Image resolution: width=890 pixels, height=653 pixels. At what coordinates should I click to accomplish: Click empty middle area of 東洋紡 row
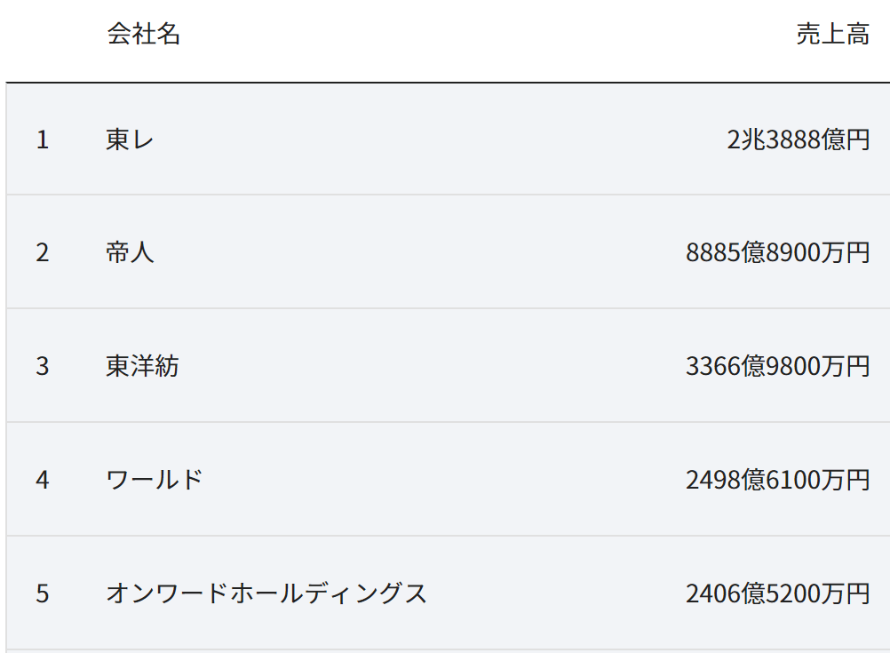[432, 366]
